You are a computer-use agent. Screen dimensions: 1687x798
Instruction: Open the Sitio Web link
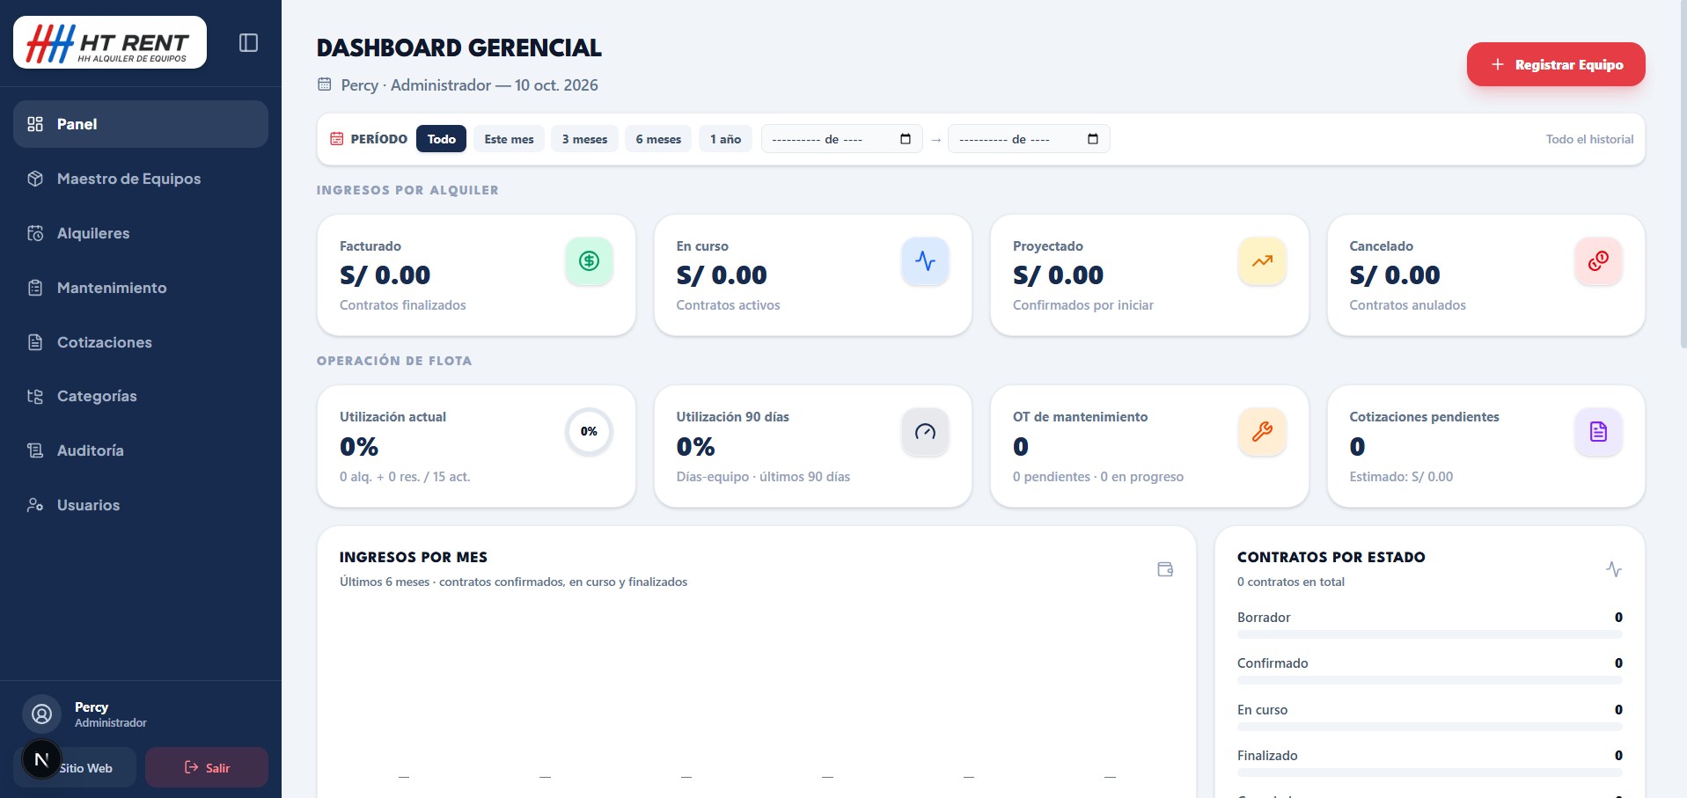[86, 768]
